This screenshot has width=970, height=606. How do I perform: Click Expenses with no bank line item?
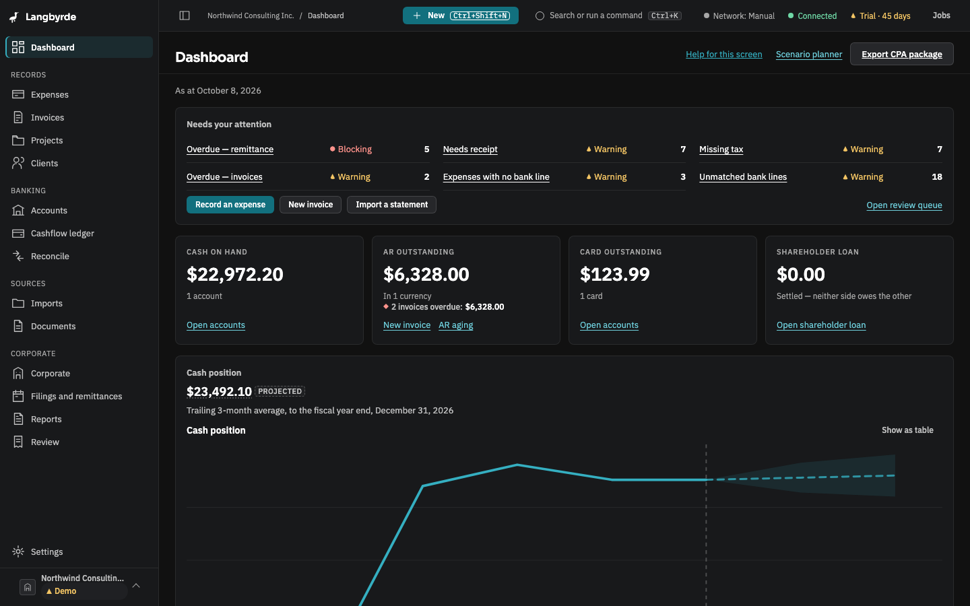point(496,177)
